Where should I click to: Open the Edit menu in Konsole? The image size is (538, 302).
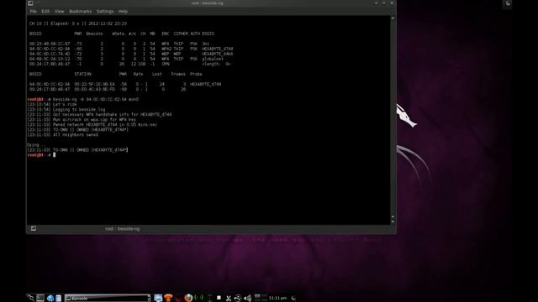[45, 11]
